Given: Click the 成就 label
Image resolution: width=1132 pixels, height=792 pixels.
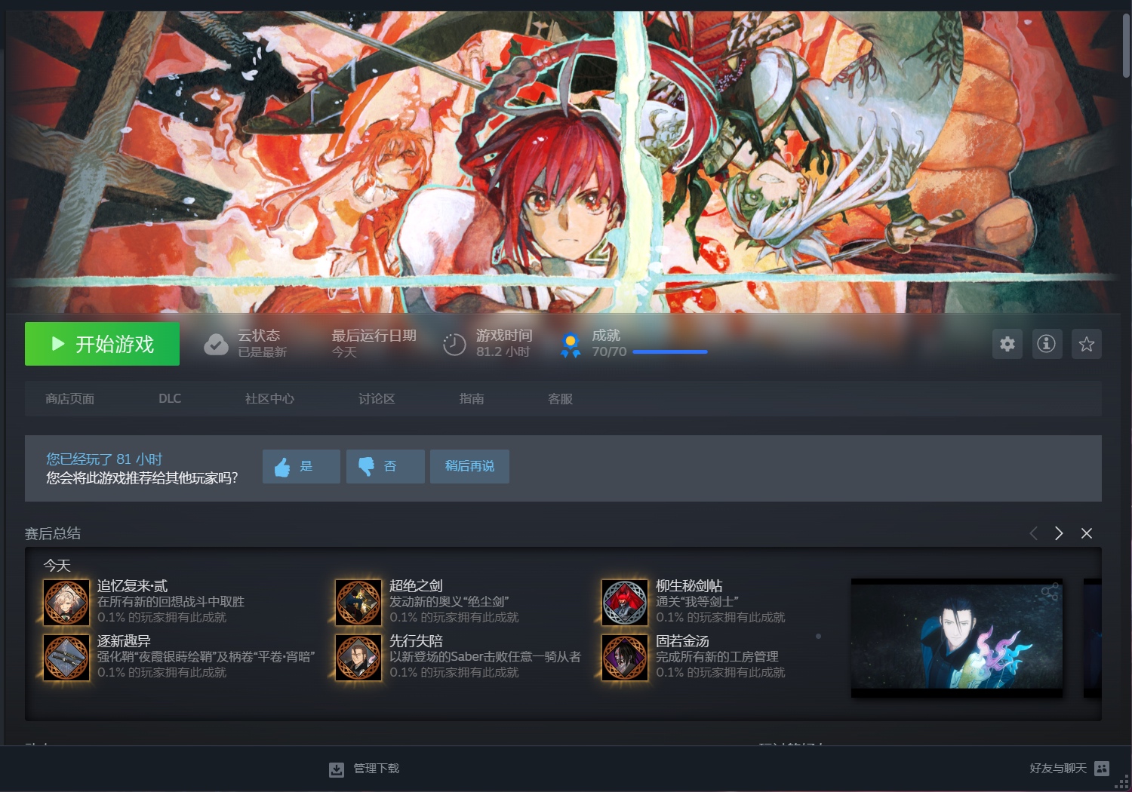Looking at the screenshot, I should [606, 335].
